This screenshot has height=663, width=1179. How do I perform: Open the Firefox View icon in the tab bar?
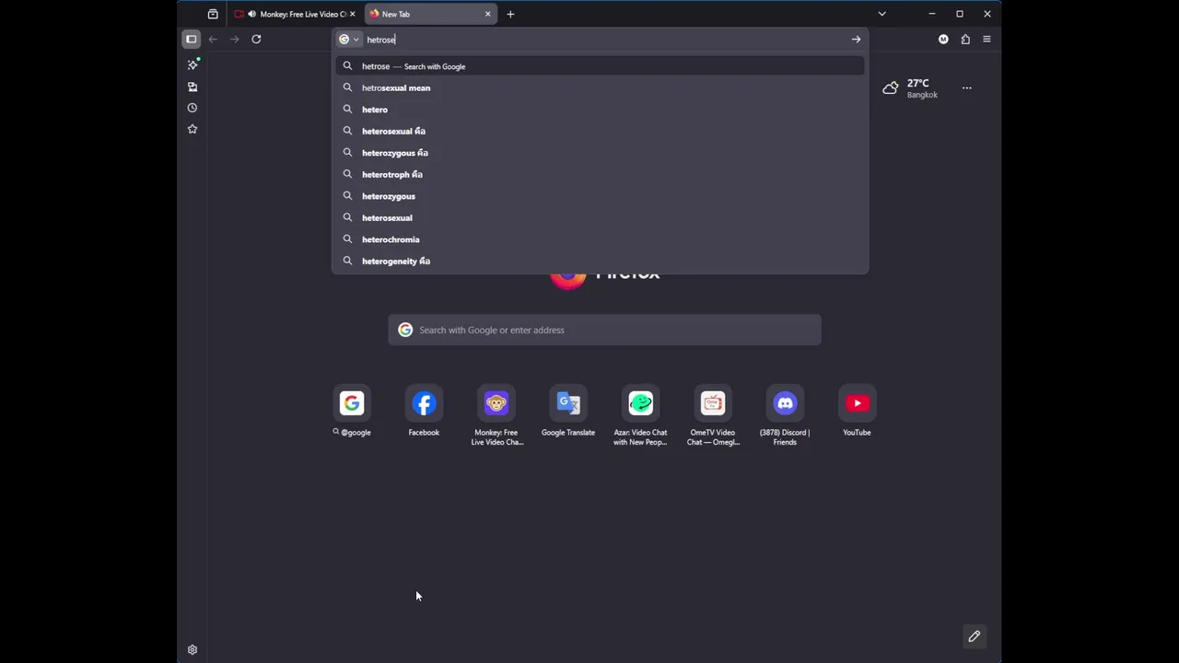[x=213, y=14]
